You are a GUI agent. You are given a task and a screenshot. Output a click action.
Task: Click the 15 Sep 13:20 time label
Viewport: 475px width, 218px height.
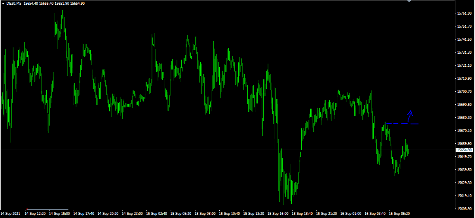coord(254,214)
